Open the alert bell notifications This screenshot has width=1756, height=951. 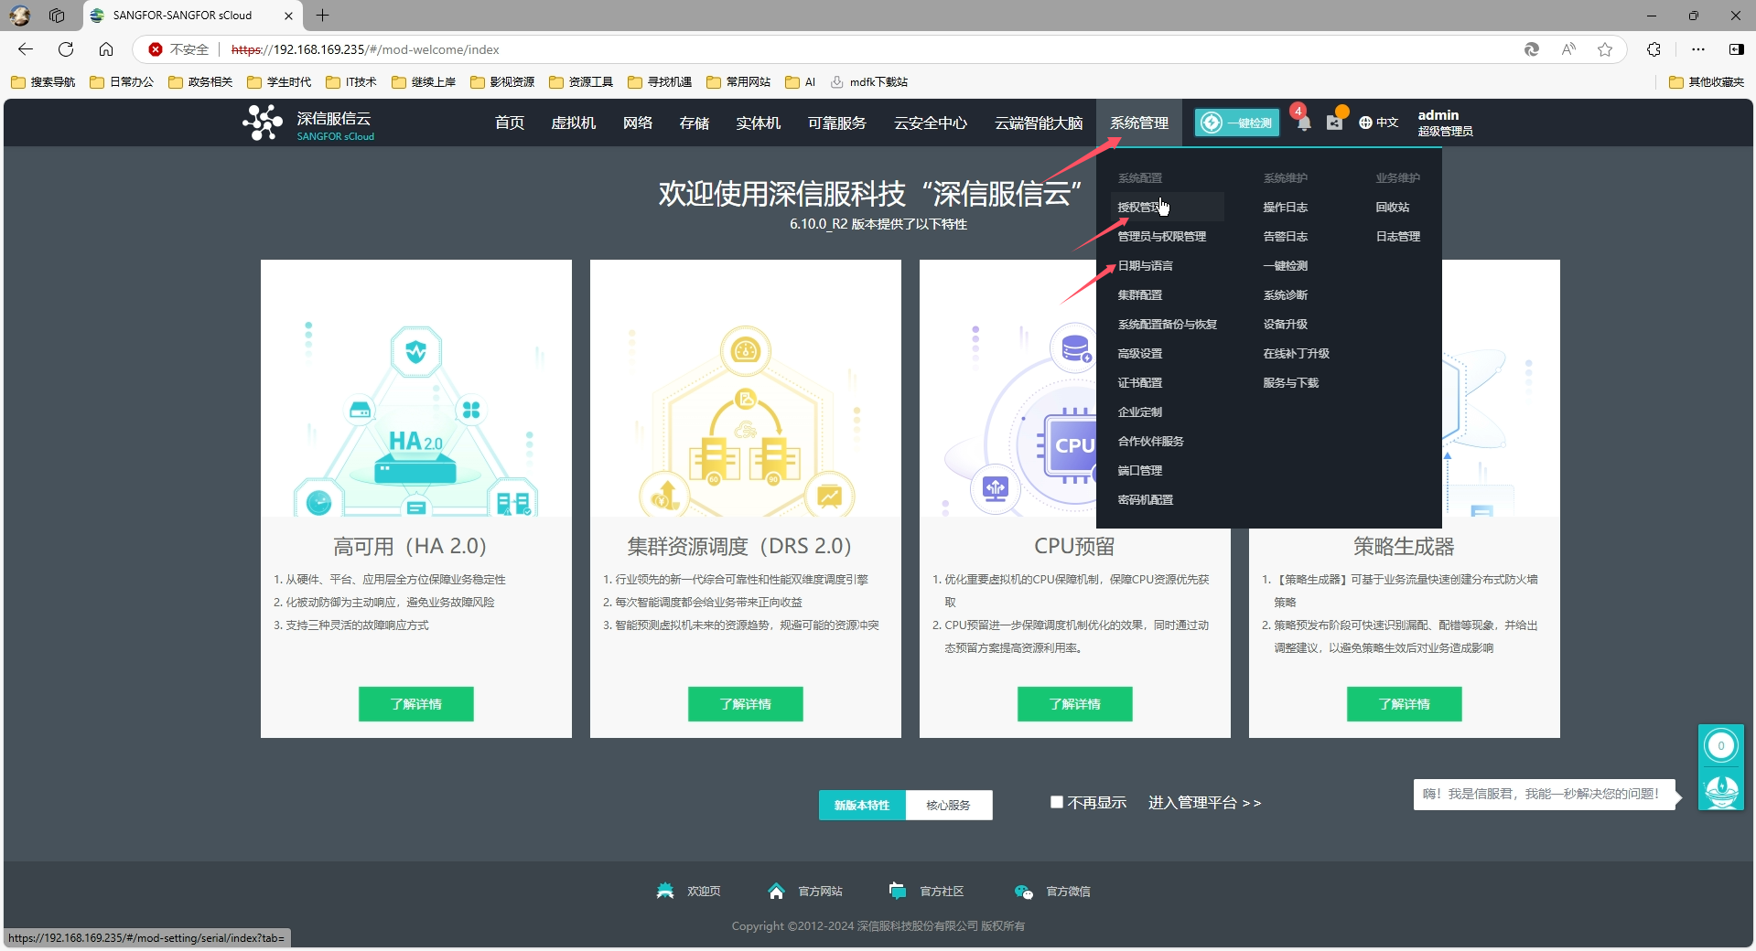1304,123
